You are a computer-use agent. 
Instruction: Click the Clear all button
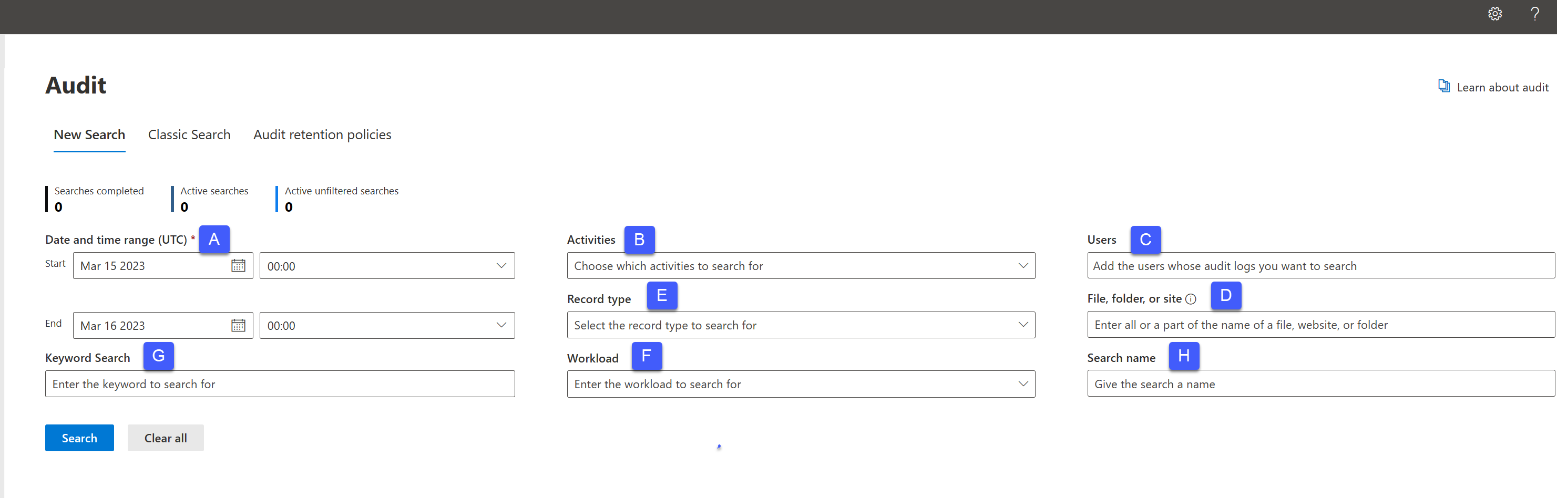(x=165, y=438)
